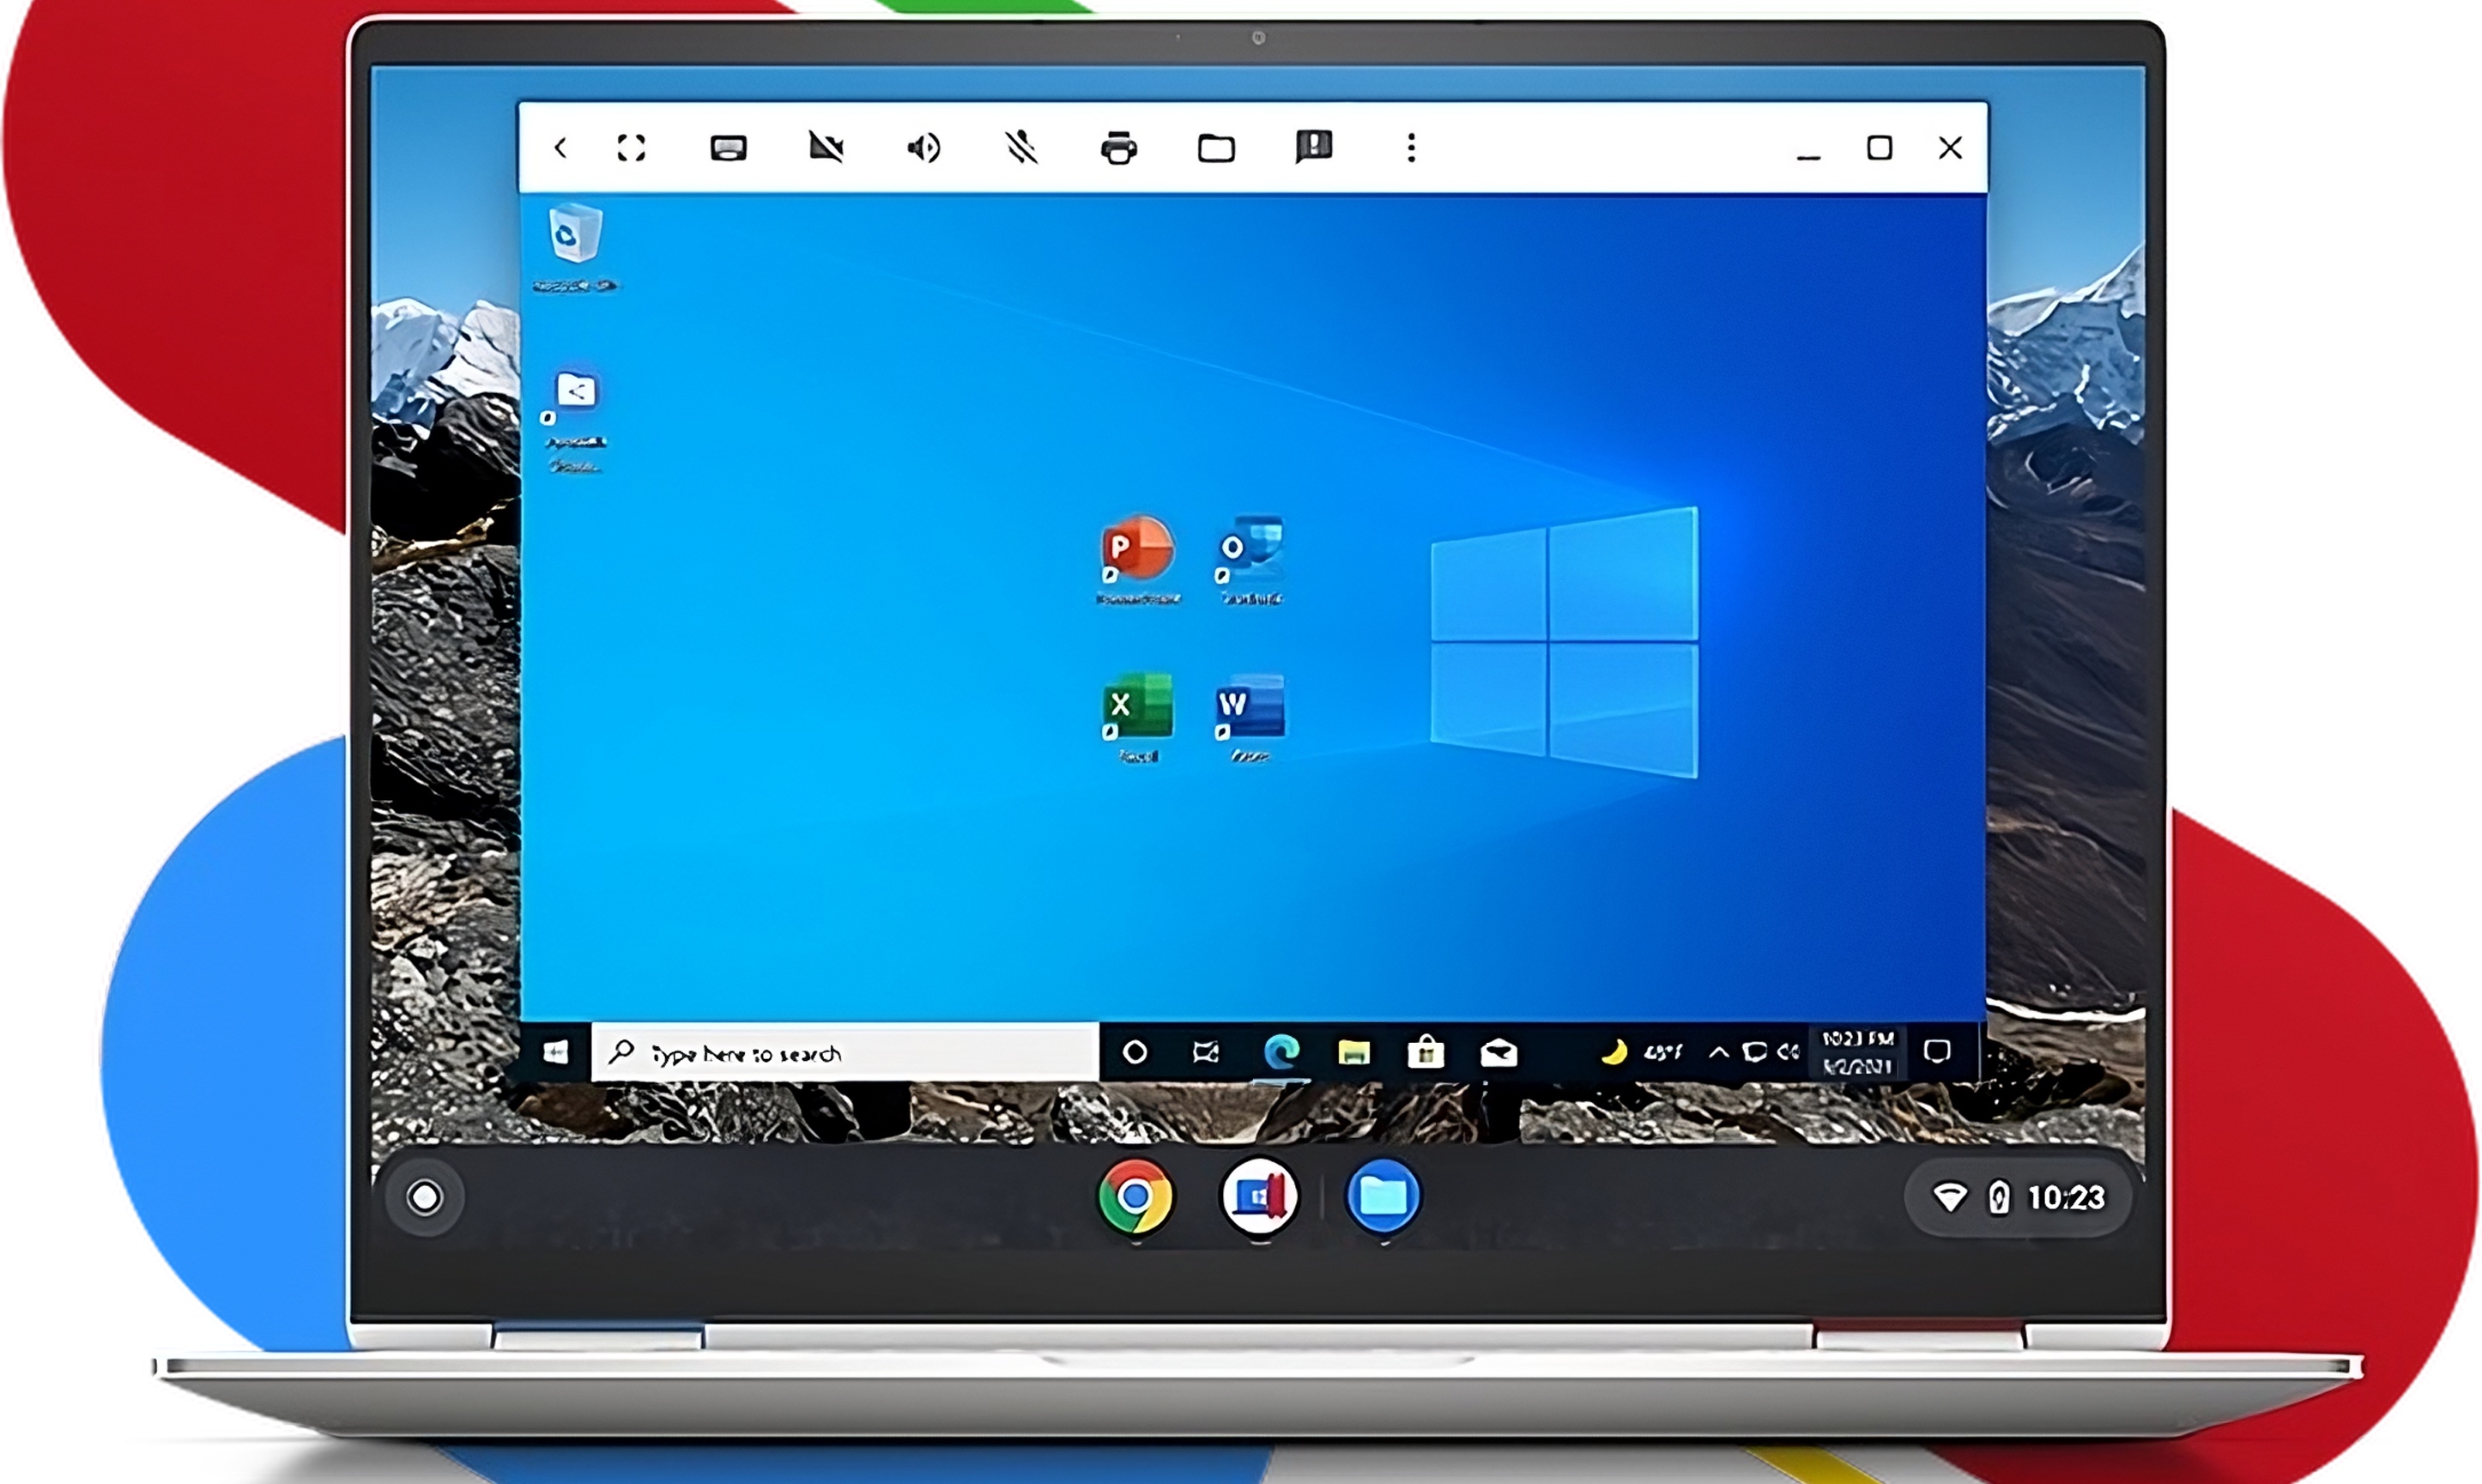Launch Chrome from the ChromeOS shelf

1135,1196
